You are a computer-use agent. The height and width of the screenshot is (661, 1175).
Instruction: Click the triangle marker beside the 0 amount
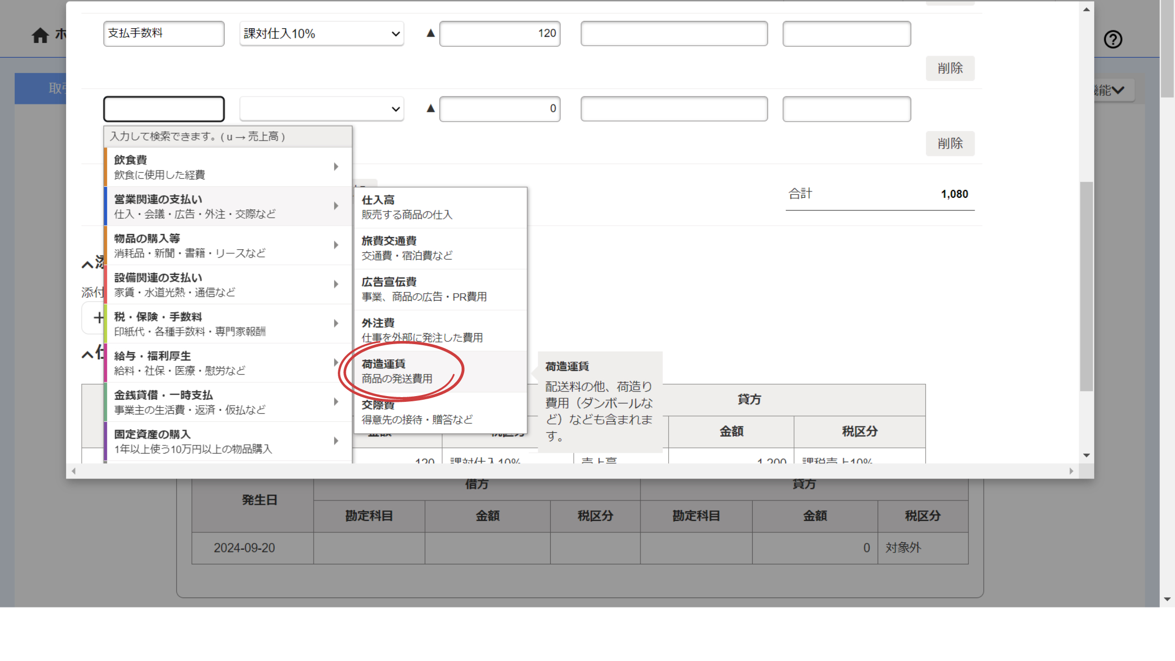point(431,108)
